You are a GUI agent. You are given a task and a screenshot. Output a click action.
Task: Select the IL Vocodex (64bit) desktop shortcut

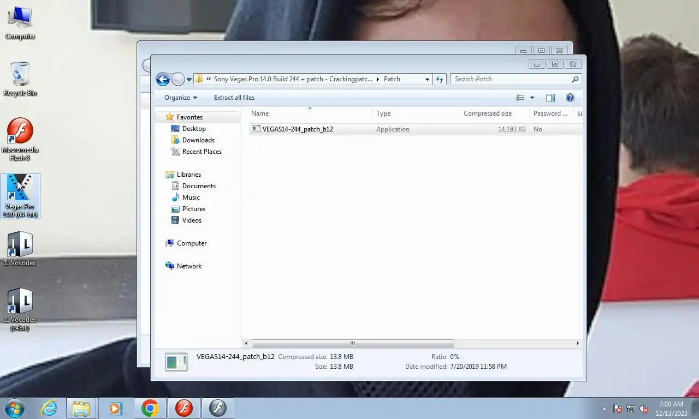[20, 310]
